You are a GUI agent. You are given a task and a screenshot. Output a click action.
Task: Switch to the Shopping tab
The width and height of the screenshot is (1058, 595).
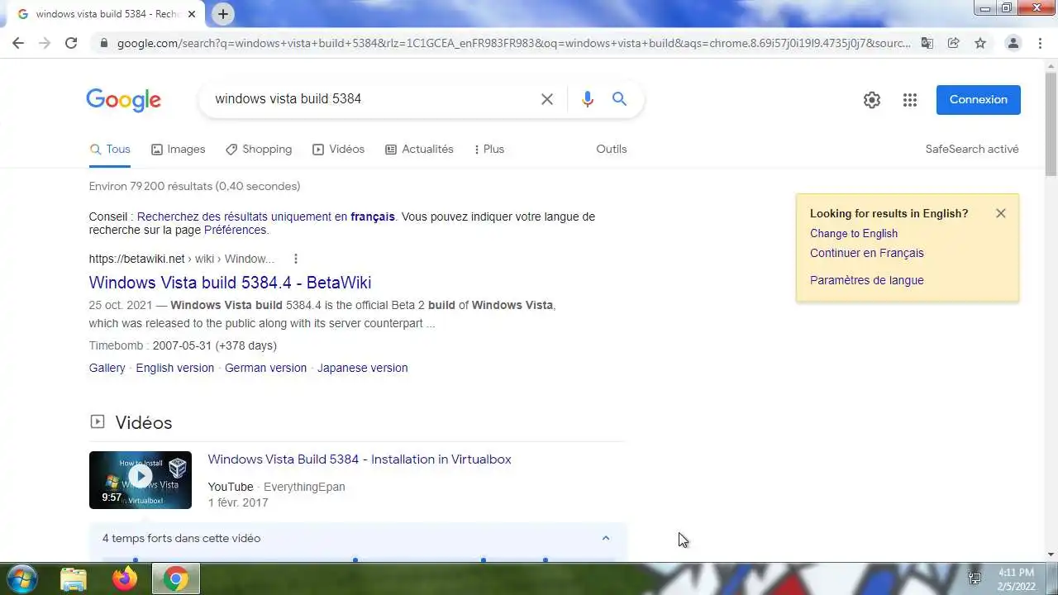pos(258,150)
